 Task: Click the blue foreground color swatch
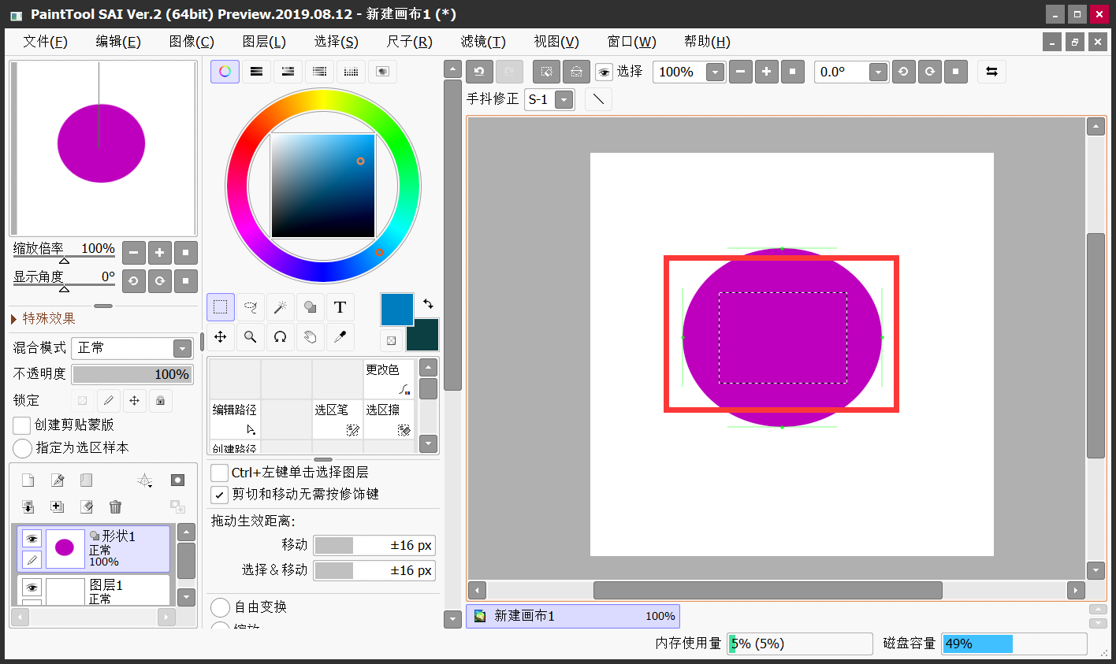397,310
